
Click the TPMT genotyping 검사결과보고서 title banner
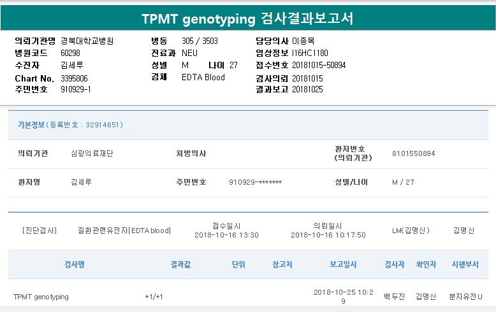pos(247,19)
